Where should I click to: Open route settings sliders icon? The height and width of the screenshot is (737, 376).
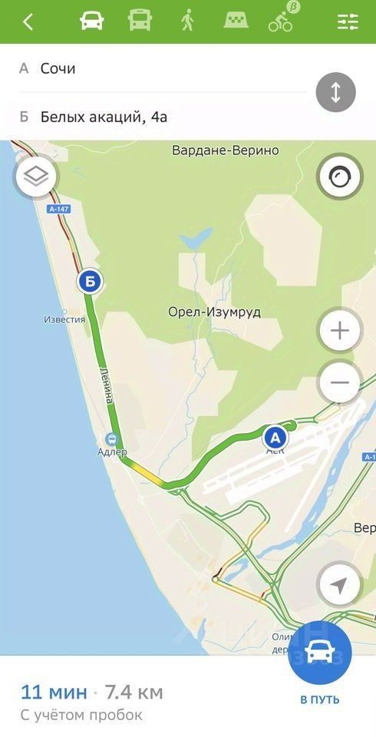348,21
